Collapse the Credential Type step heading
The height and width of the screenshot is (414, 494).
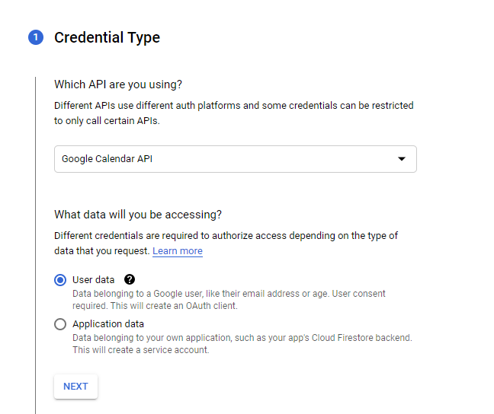[107, 38]
